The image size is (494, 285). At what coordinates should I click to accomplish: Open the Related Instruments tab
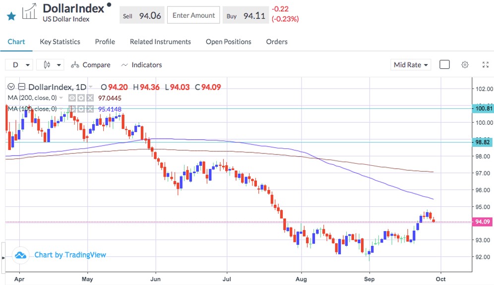pyautogui.click(x=160, y=42)
